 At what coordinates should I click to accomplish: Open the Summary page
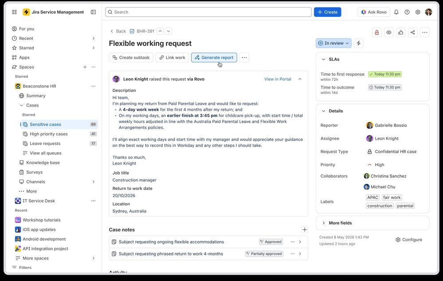coord(36,96)
